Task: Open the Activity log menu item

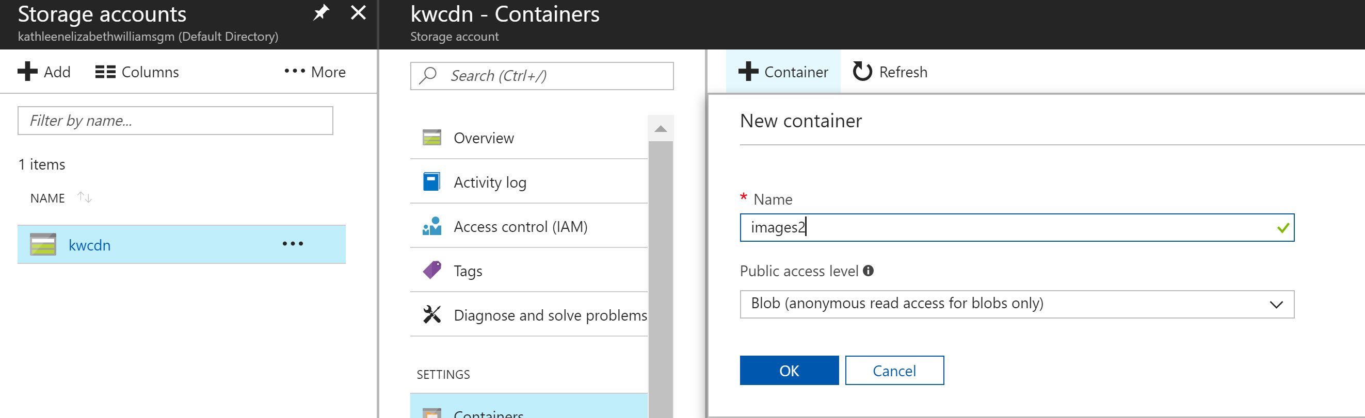Action: (529, 182)
